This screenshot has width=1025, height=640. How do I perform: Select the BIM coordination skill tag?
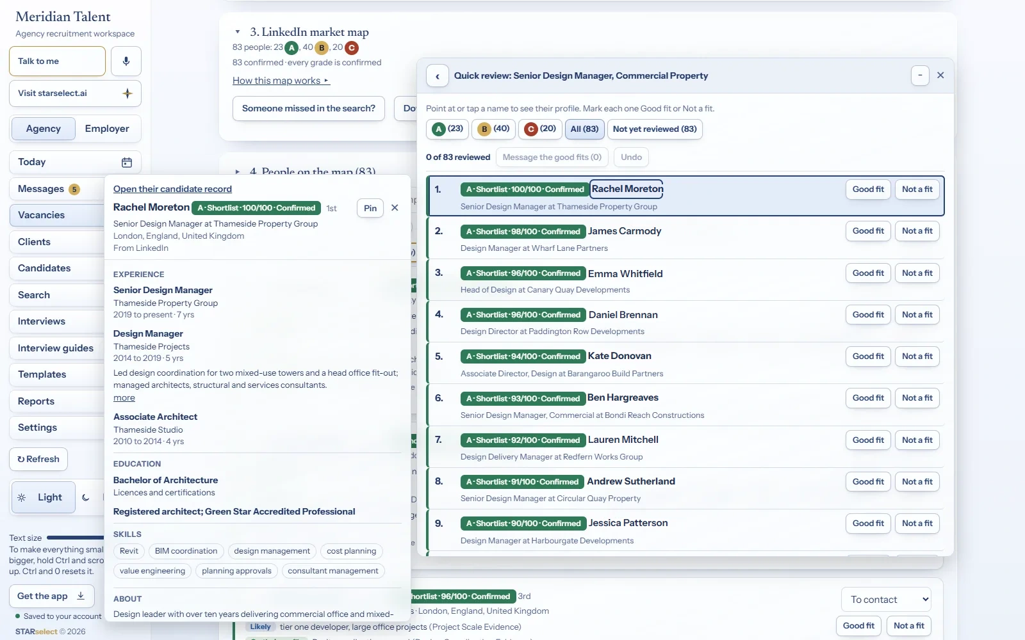click(x=186, y=551)
